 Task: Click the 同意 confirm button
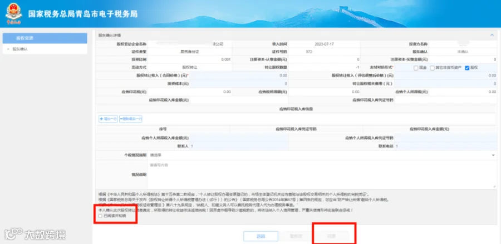pos(331,236)
